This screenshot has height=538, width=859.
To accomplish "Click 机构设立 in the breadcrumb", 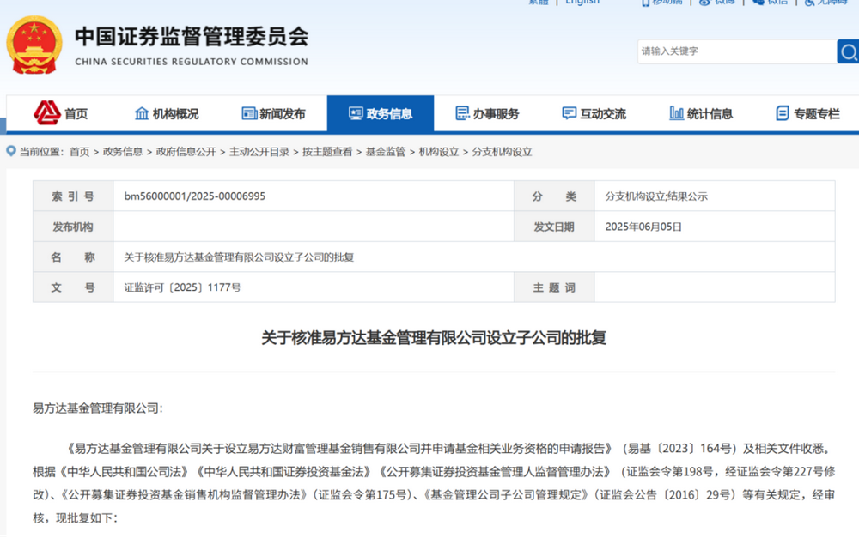I will [438, 152].
